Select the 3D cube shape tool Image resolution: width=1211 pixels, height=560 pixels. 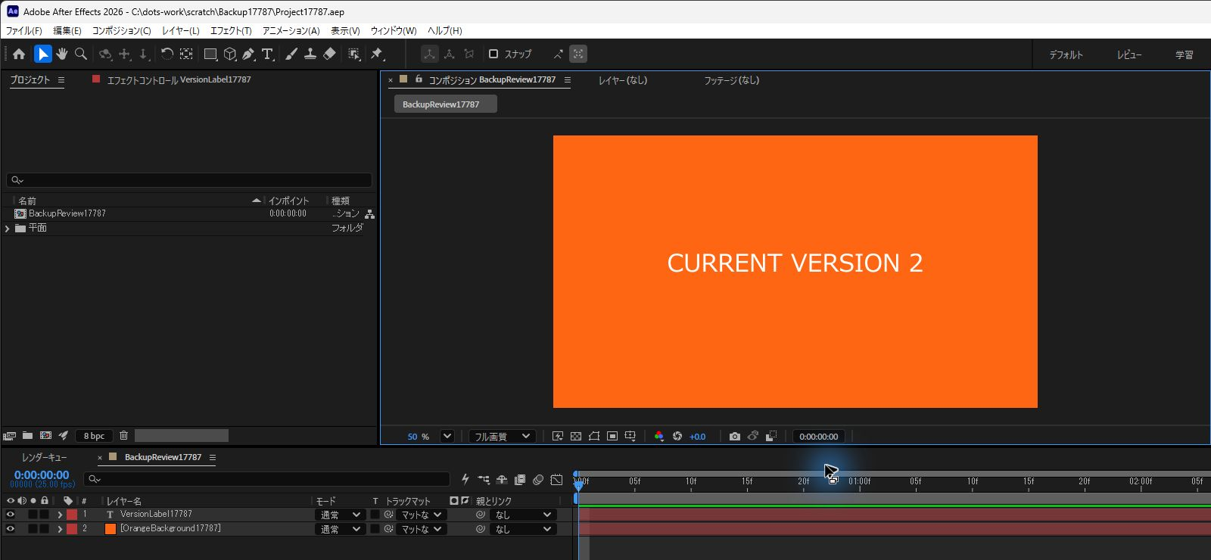(x=230, y=54)
